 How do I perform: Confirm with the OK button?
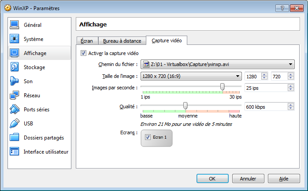212,179
